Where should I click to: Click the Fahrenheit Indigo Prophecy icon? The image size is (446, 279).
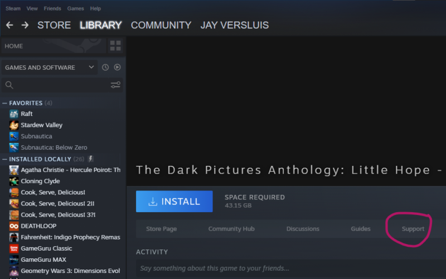(14, 237)
